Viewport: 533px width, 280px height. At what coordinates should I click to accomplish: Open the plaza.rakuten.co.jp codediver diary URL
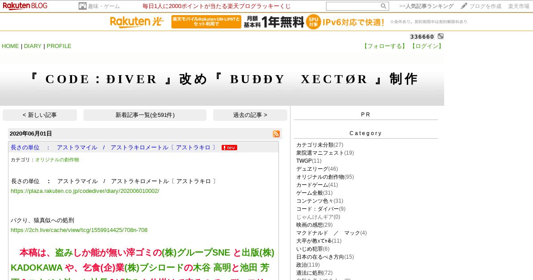pyautogui.click(x=85, y=191)
